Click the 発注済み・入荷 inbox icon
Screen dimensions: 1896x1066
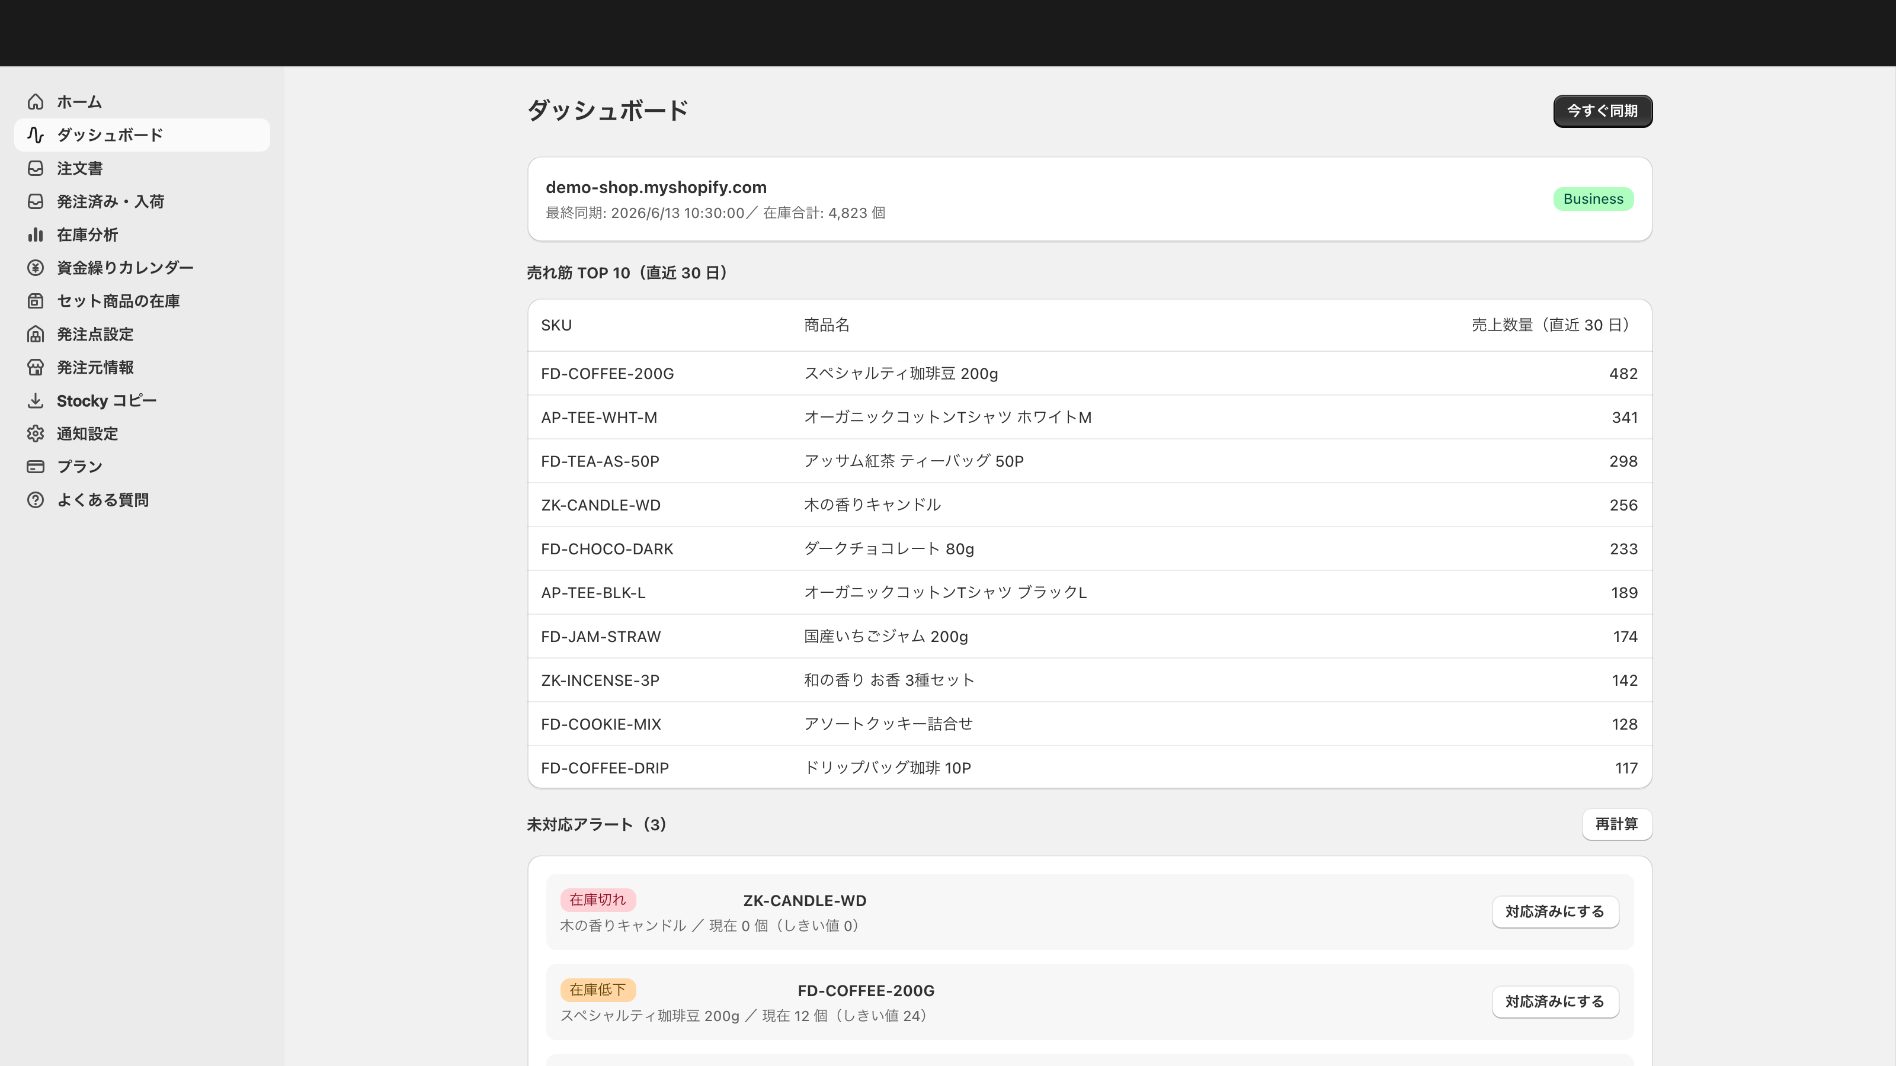tap(36, 201)
